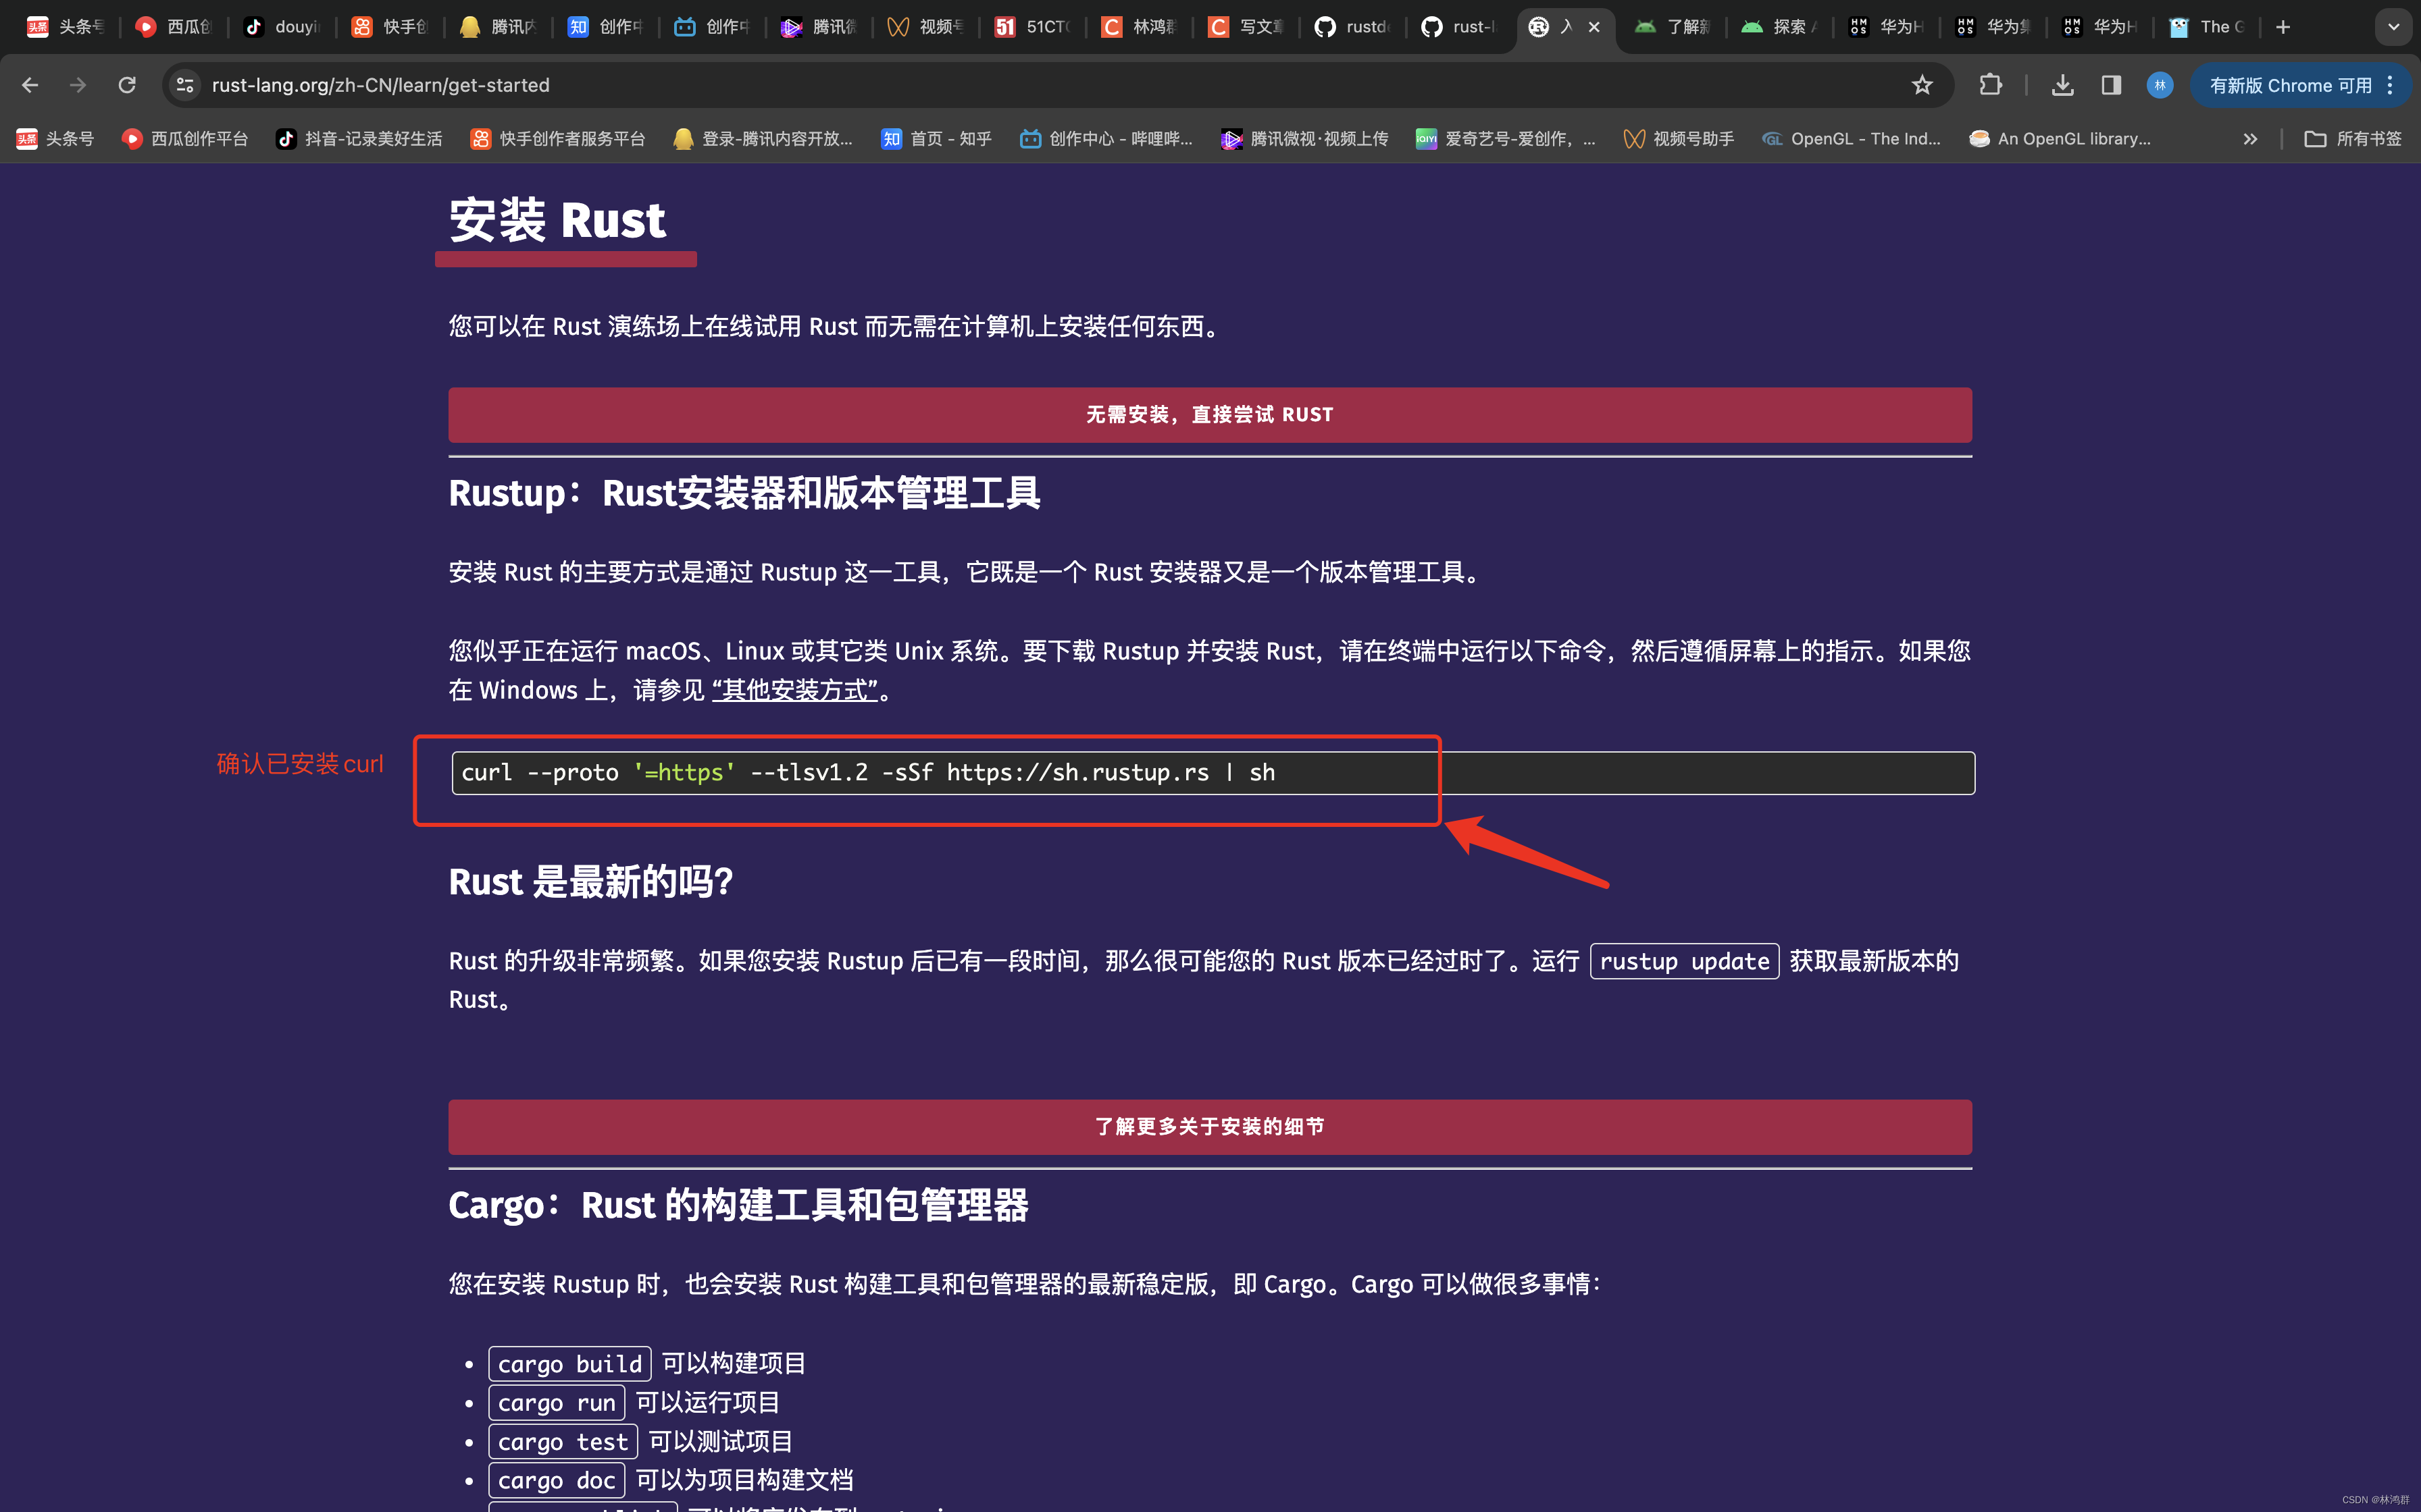Click the cargo test code label
2421x1512 pixels.
(562, 1441)
